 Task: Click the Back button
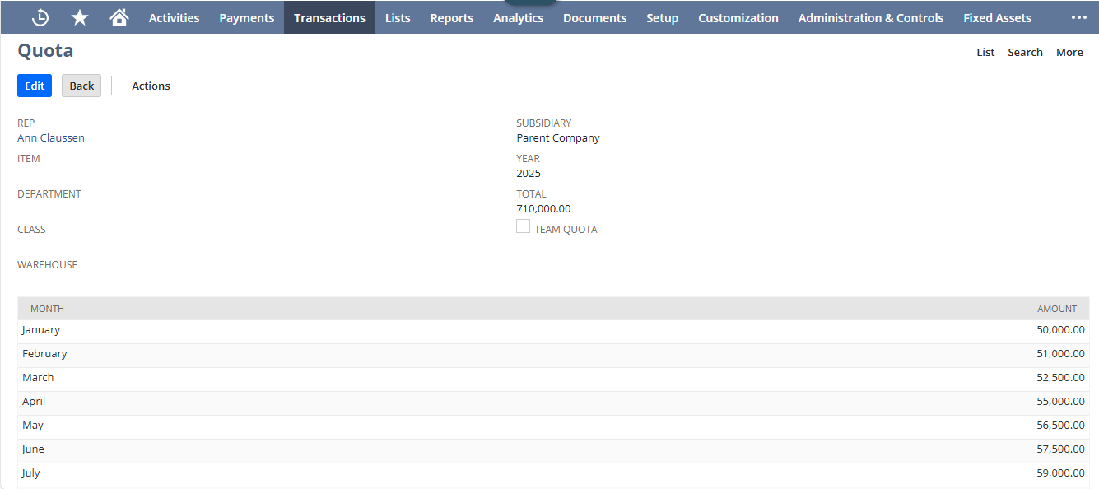[81, 86]
